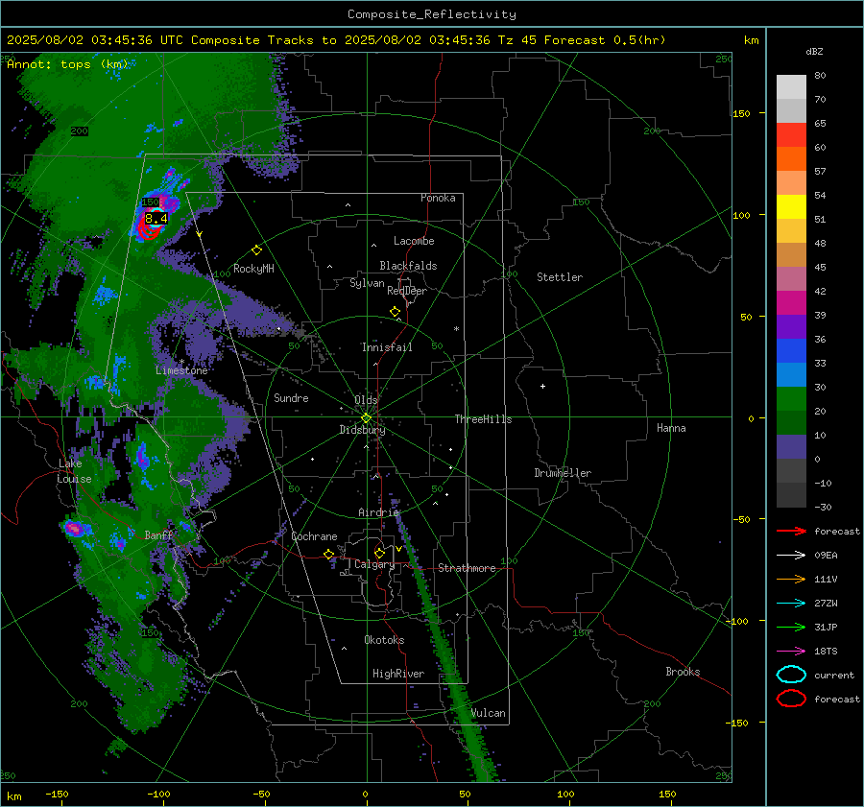The height and width of the screenshot is (807, 864).
Task: Click the 'Forecast 0.5(hr)' header text
Action: coord(605,40)
